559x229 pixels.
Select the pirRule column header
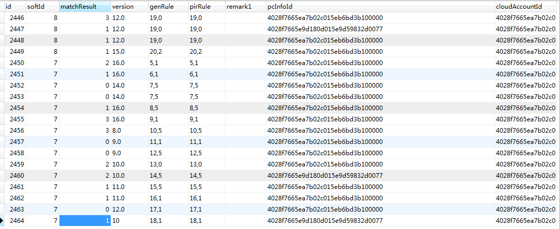click(207, 7)
